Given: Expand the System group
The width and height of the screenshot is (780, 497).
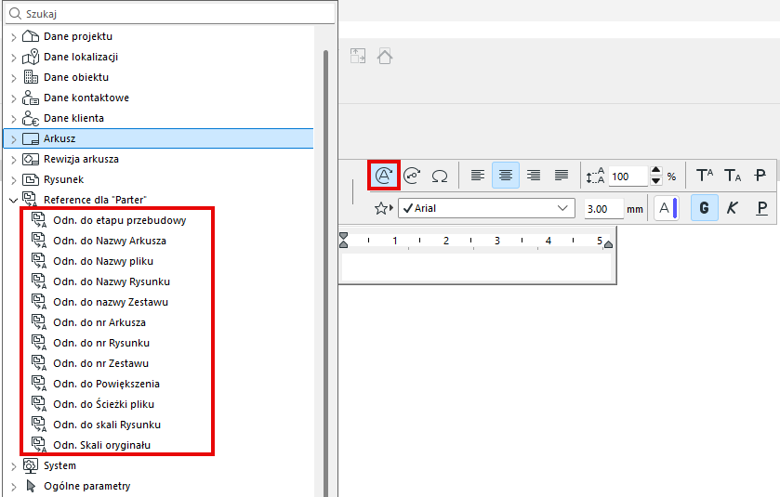Looking at the screenshot, I should point(13,466).
